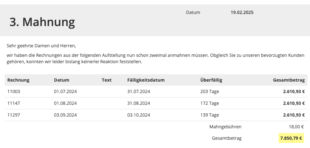Click the Gesamtbetrag column header
This screenshot has width=310, height=148.
(x=289, y=80)
